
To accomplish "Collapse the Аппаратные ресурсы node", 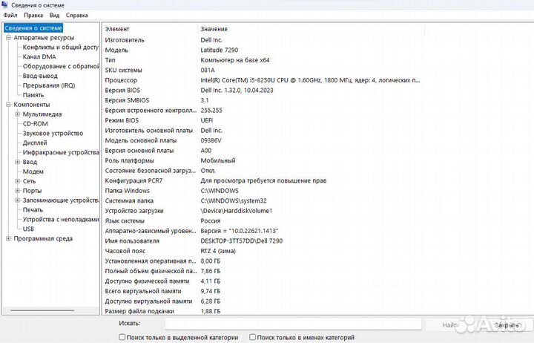I will click(8, 38).
